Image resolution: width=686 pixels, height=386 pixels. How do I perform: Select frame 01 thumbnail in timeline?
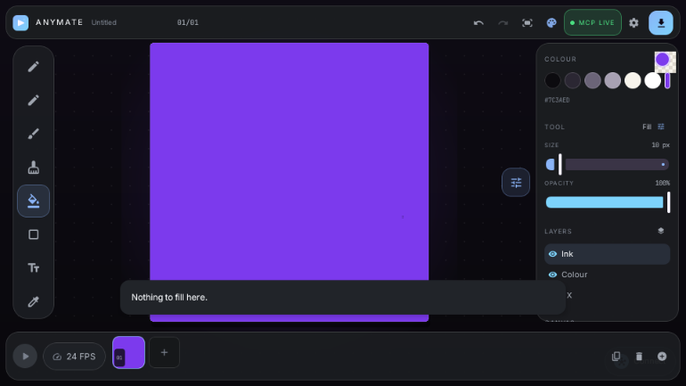[x=128, y=352]
